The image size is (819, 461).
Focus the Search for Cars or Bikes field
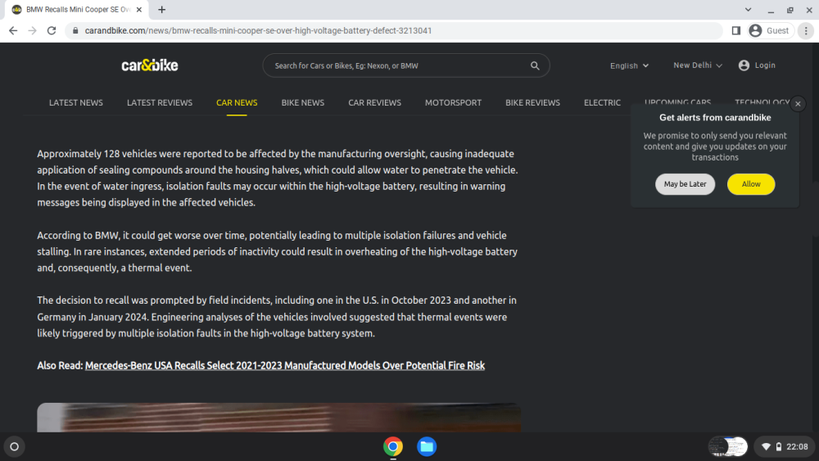[406, 66]
